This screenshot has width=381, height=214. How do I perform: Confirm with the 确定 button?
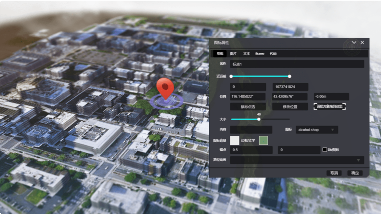(355, 173)
